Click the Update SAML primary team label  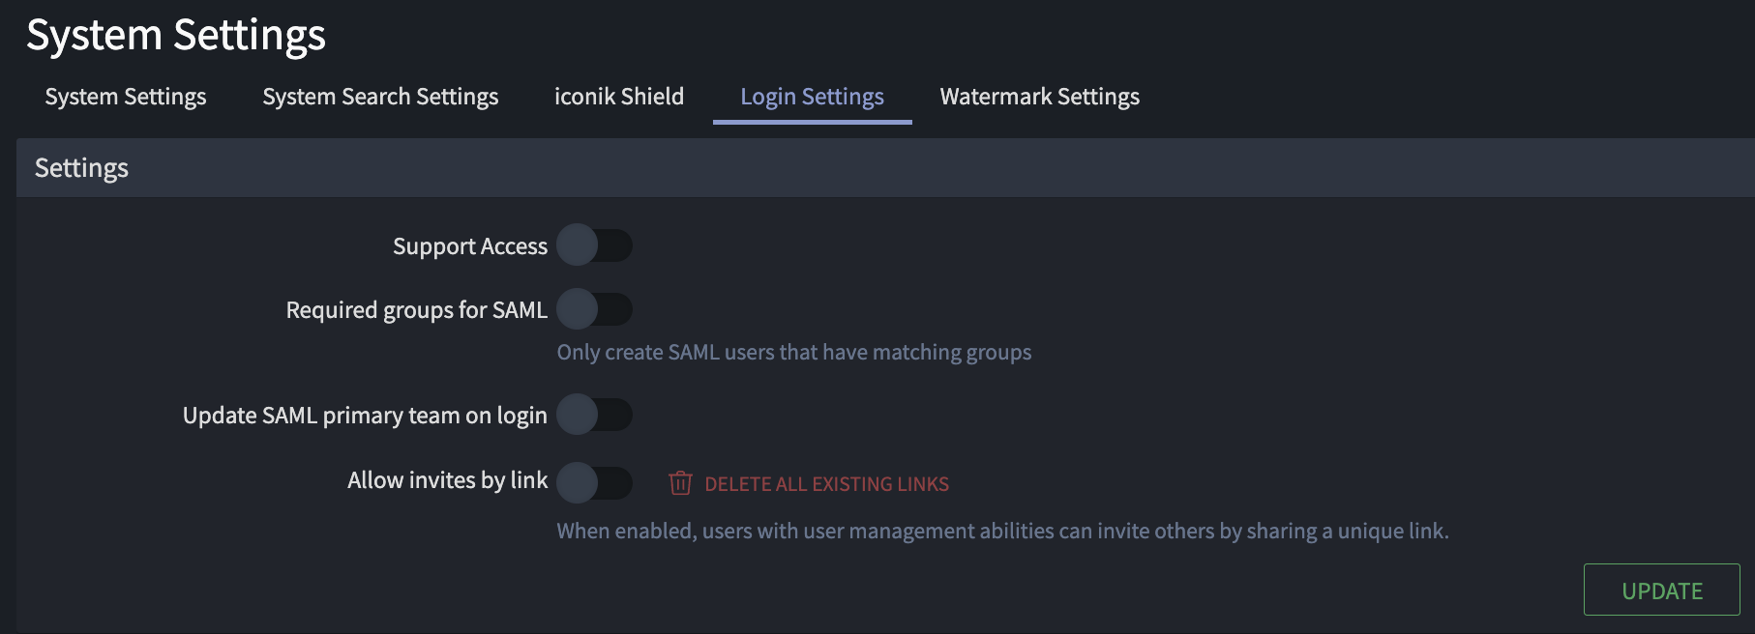(x=365, y=416)
